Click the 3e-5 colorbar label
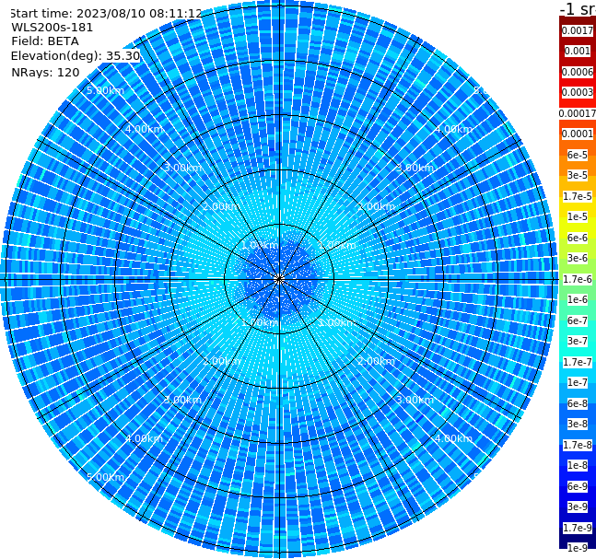 point(578,175)
